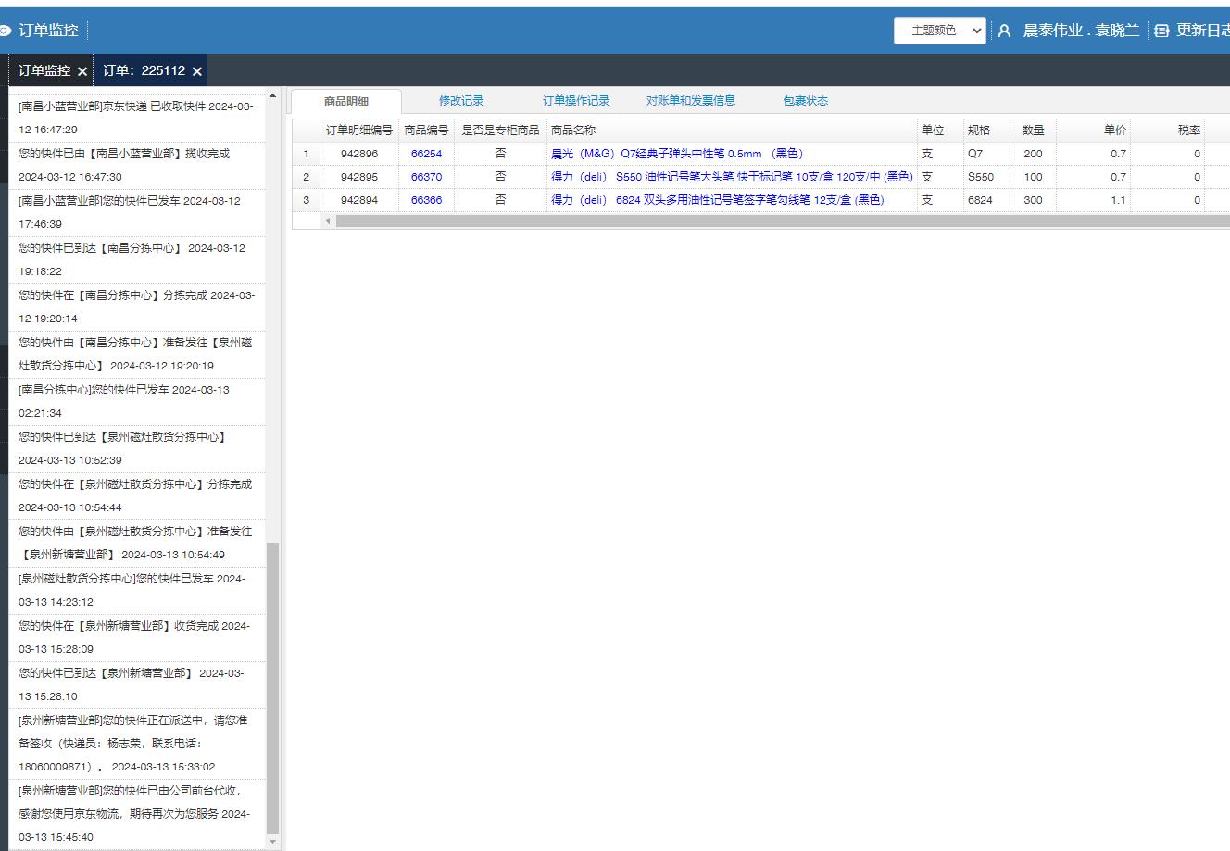Screen dimensions: 1230x851
Task: Open the 商品明细 tab
Action: coord(346,102)
